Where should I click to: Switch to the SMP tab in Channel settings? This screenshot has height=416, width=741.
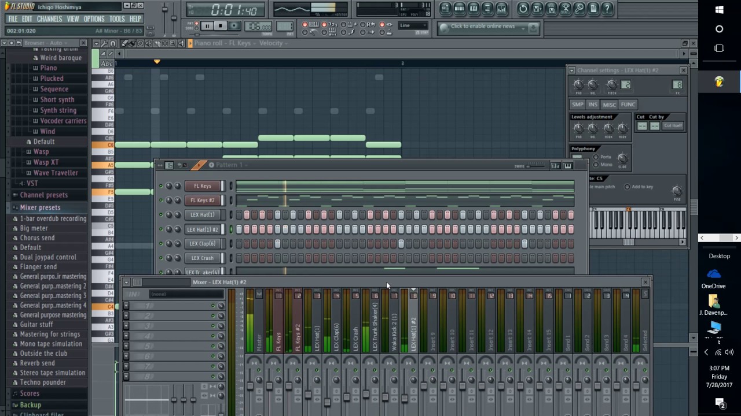pyautogui.click(x=578, y=105)
